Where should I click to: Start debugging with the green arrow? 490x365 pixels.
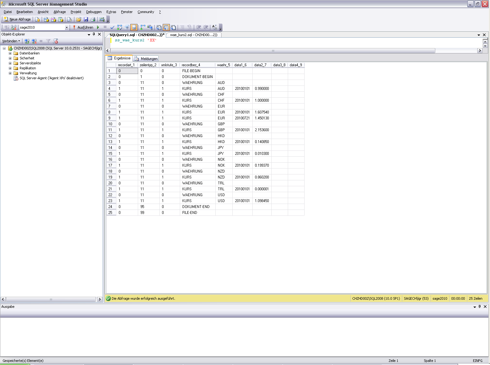click(98, 27)
